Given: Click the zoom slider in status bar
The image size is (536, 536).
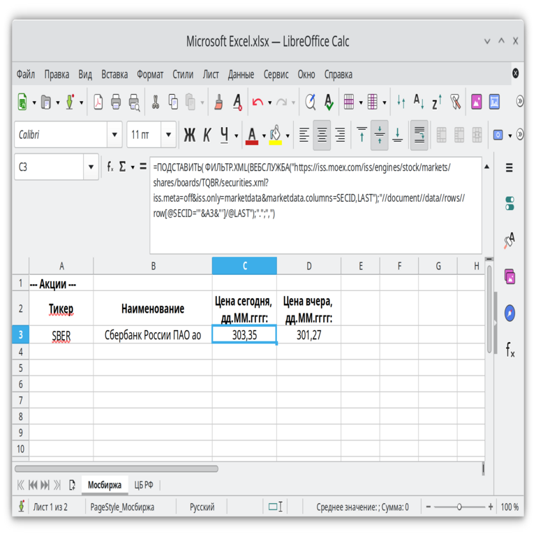Looking at the screenshot, I should (x=459, y=507).
